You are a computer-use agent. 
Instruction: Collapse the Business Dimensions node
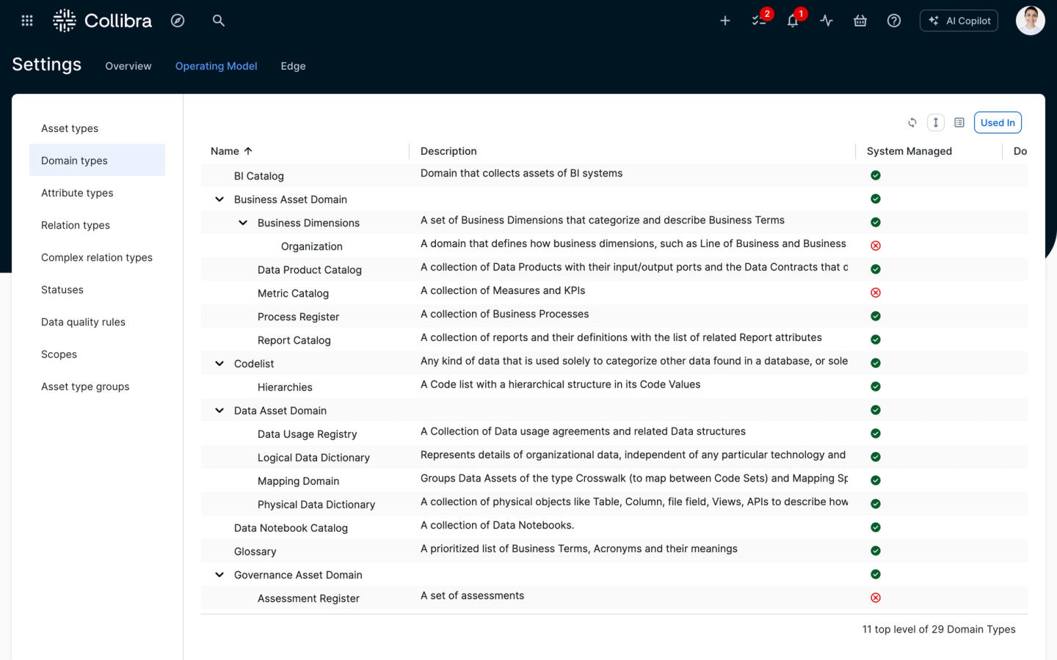[243, 223]
